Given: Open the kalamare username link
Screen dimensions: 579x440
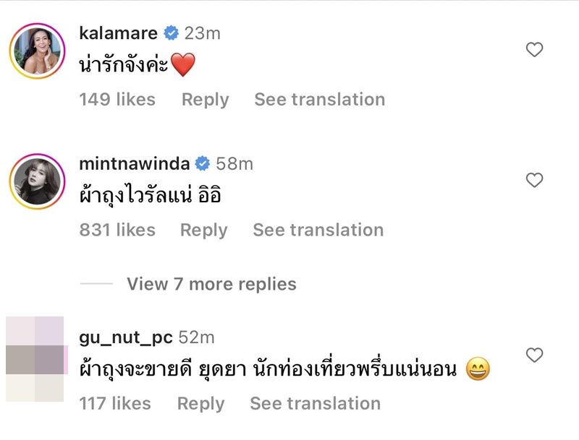Looking at the screenshot, I should pyautogui.click(x=118, y=33).
